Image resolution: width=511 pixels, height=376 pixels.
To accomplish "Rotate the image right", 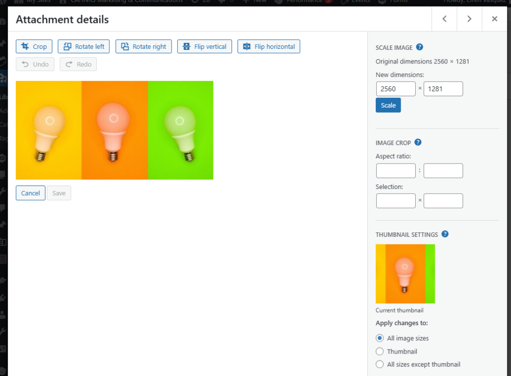I will (143, 46).
